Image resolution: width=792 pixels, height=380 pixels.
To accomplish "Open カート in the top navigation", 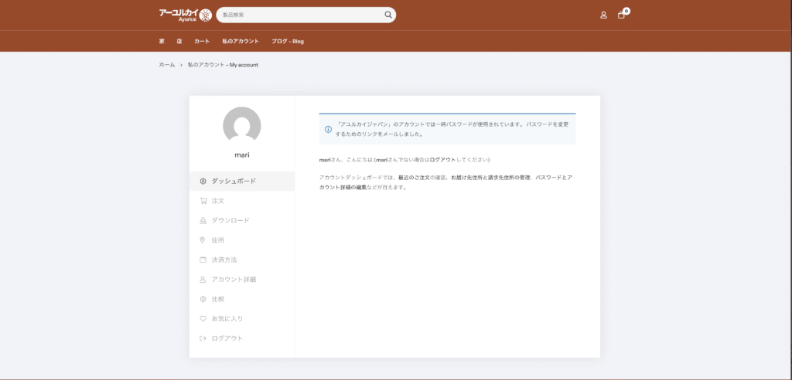I will 202,41.
